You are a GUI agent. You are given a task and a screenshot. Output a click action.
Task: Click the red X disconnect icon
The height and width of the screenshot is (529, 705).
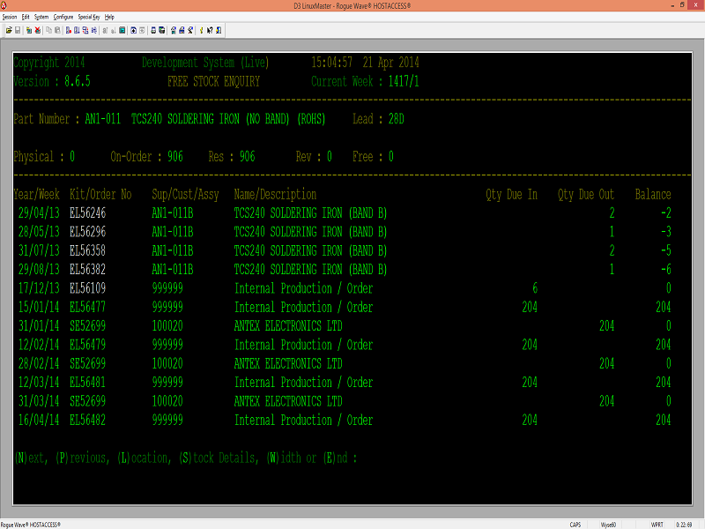click(38, 30)
